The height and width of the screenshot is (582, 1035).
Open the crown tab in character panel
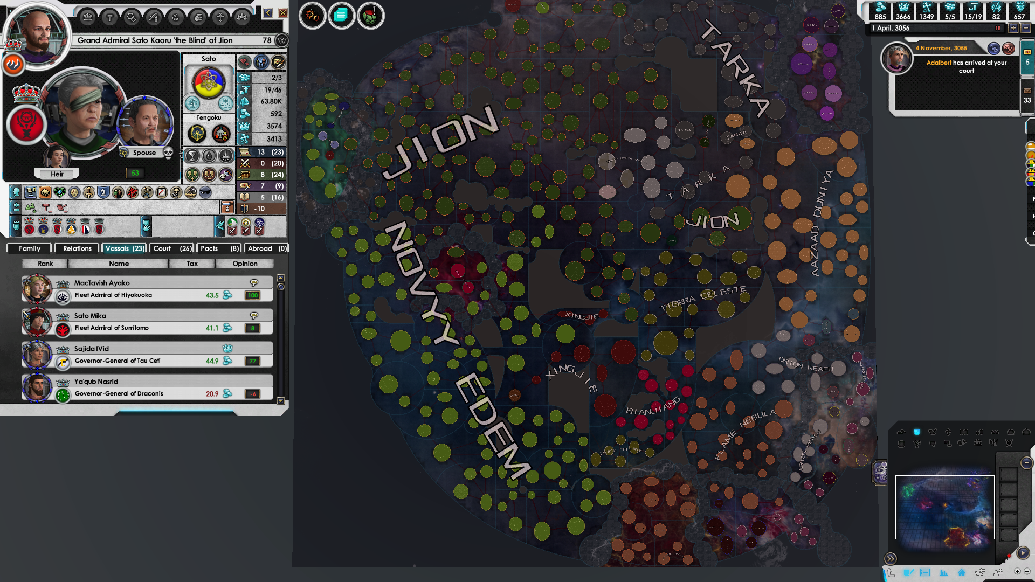[x=88, y=18]
